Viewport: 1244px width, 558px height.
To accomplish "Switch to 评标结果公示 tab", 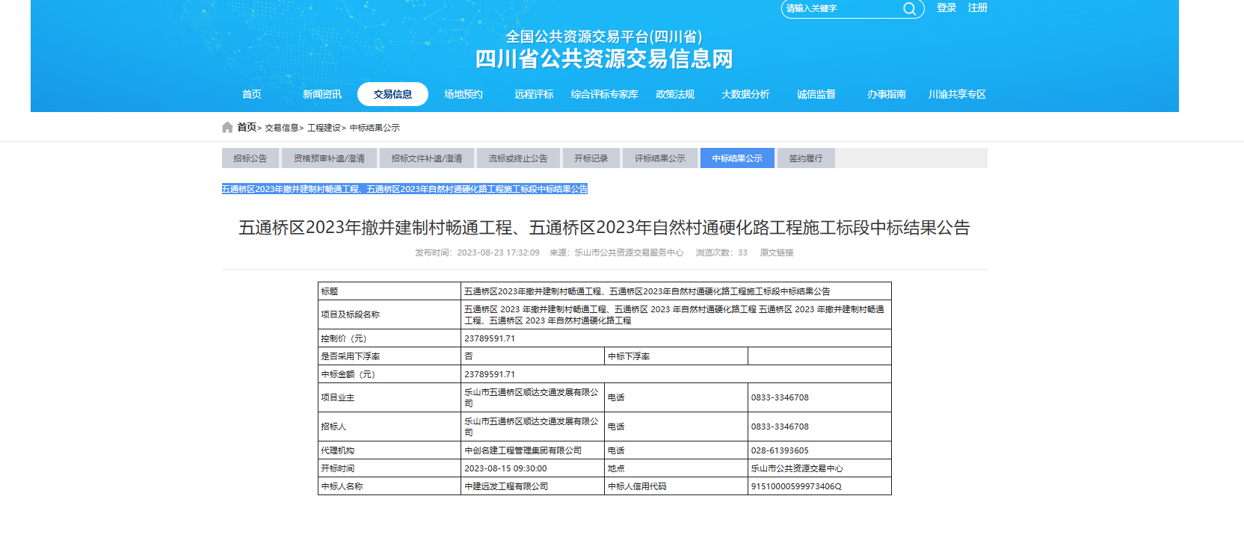I will pos(660,158).
